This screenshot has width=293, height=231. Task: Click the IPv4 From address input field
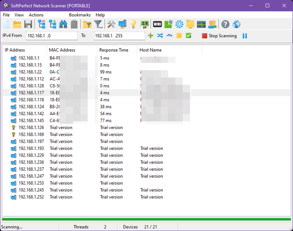pyautogui.click(x=52, y=36)
